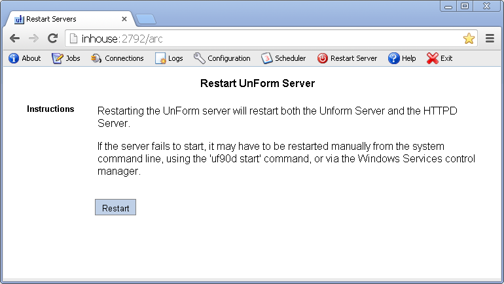
Task: Click the About info icon
Action: (x=14, y=58)
